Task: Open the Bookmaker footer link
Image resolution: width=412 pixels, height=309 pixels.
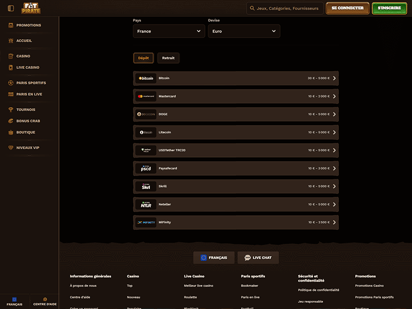Action: click(249, 286)
